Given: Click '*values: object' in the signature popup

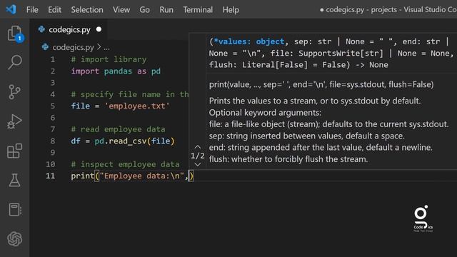Looking at the screenshot, I should click(x=249, y=41).
